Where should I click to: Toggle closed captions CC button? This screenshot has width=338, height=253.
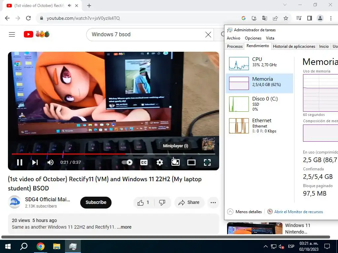[144, 162]
